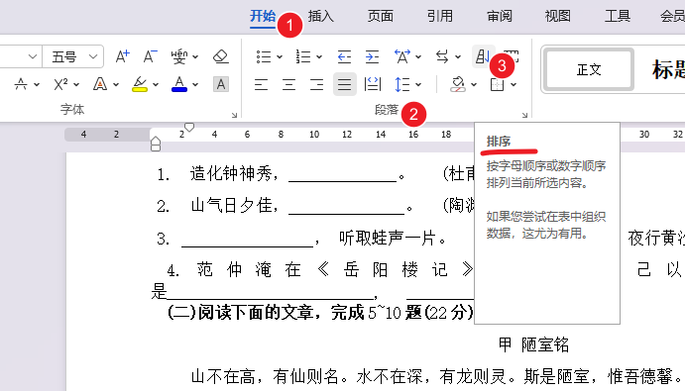
Task: Apply superscript X² formatting
Action: pos(60,83)
